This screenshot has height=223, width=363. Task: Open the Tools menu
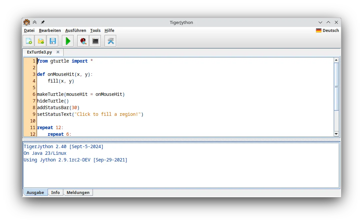(x=95, y=30)
